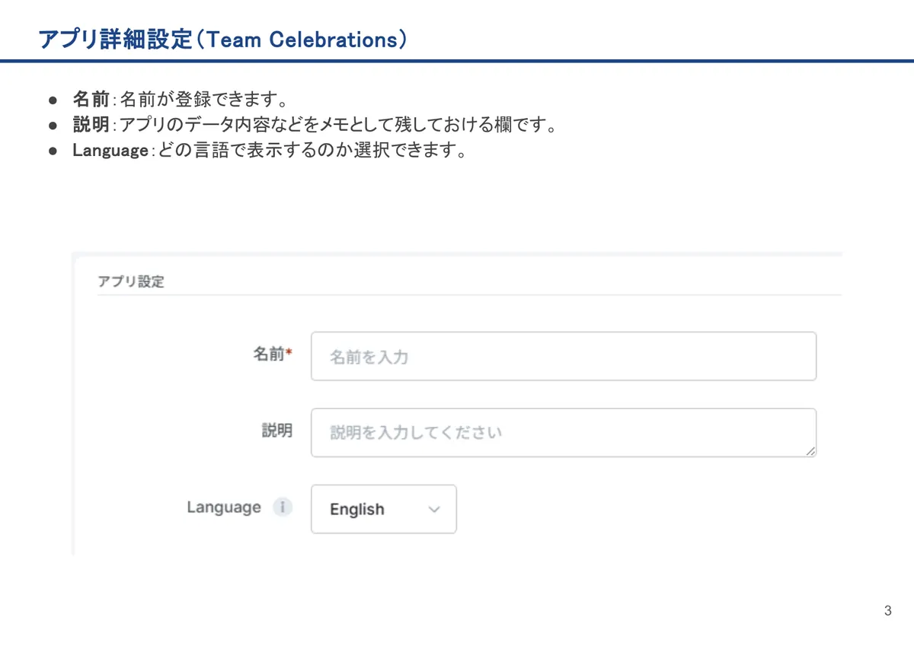Click the slide title アプリ詳細設定(Team Celebrations)
Viewport: 914px width, 646px height.
(x=222, y=39)
